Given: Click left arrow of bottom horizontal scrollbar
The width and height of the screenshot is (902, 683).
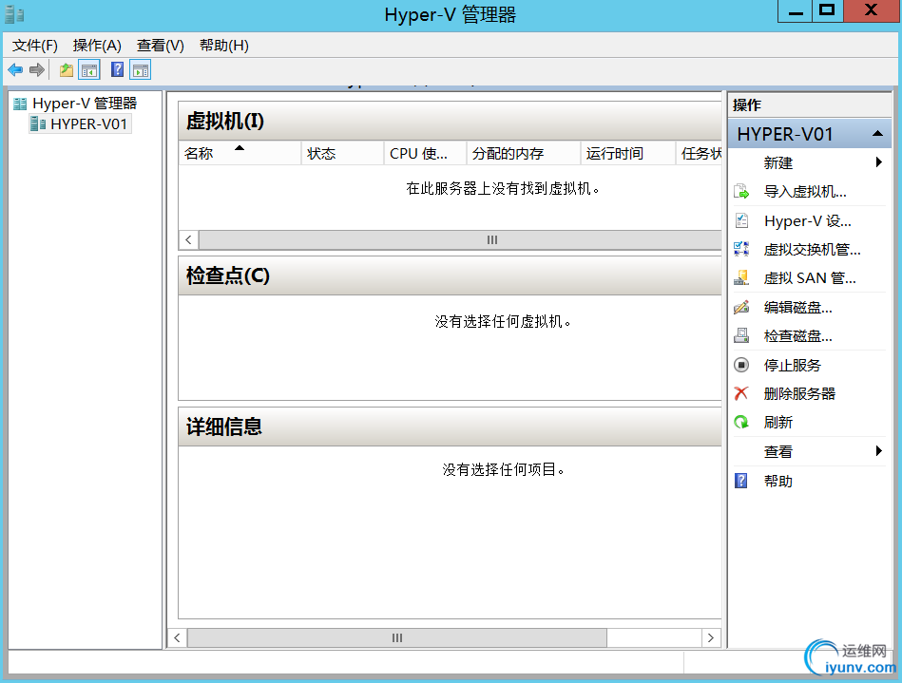Looking at the screenshot, I should point(177,637).
